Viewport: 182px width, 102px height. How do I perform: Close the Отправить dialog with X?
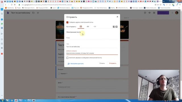click(x=117, y=17)
